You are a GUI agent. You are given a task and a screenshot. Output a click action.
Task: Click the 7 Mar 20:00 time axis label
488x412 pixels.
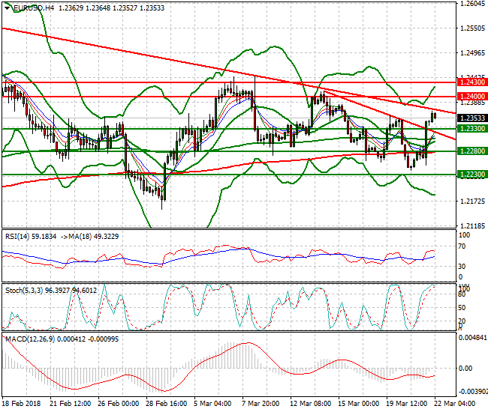tap(261, 404)
